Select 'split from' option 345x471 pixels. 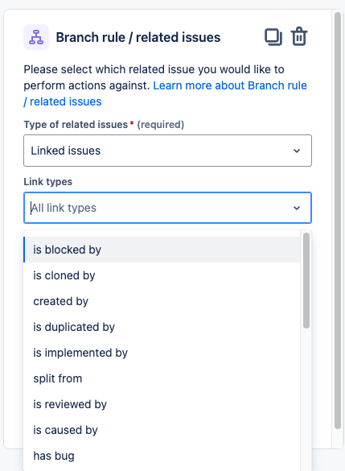pyautogui.click(x=162, y=378)
